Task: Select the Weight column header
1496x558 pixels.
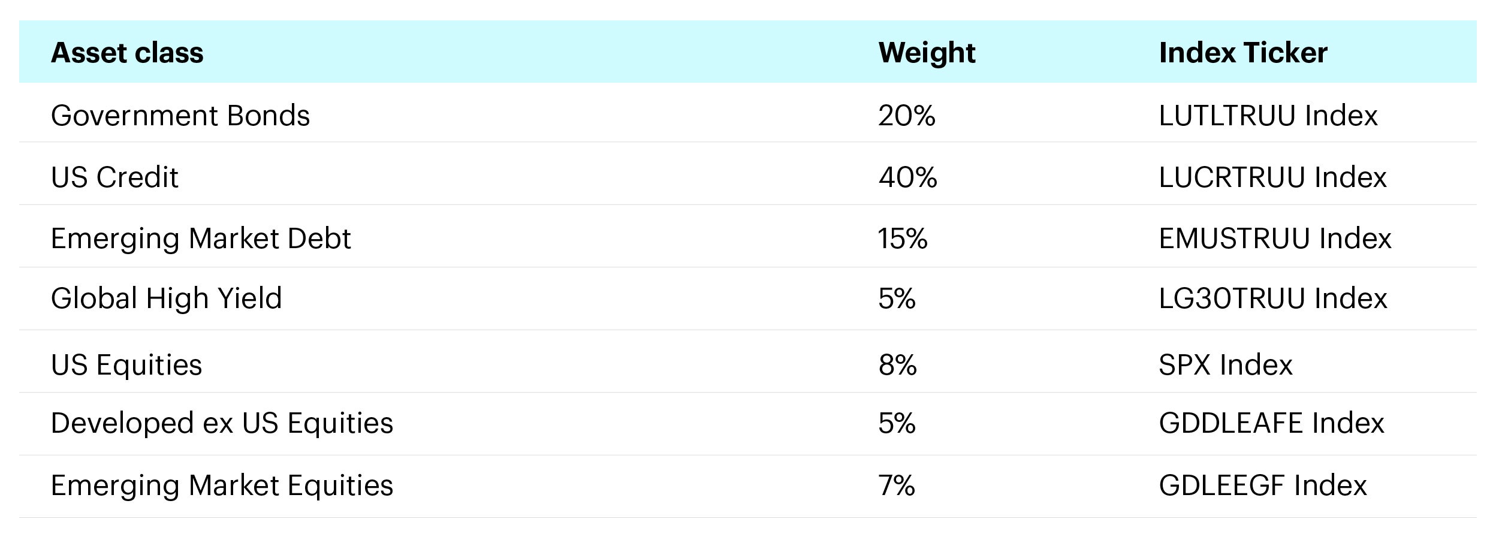Action: click(927, 53)
